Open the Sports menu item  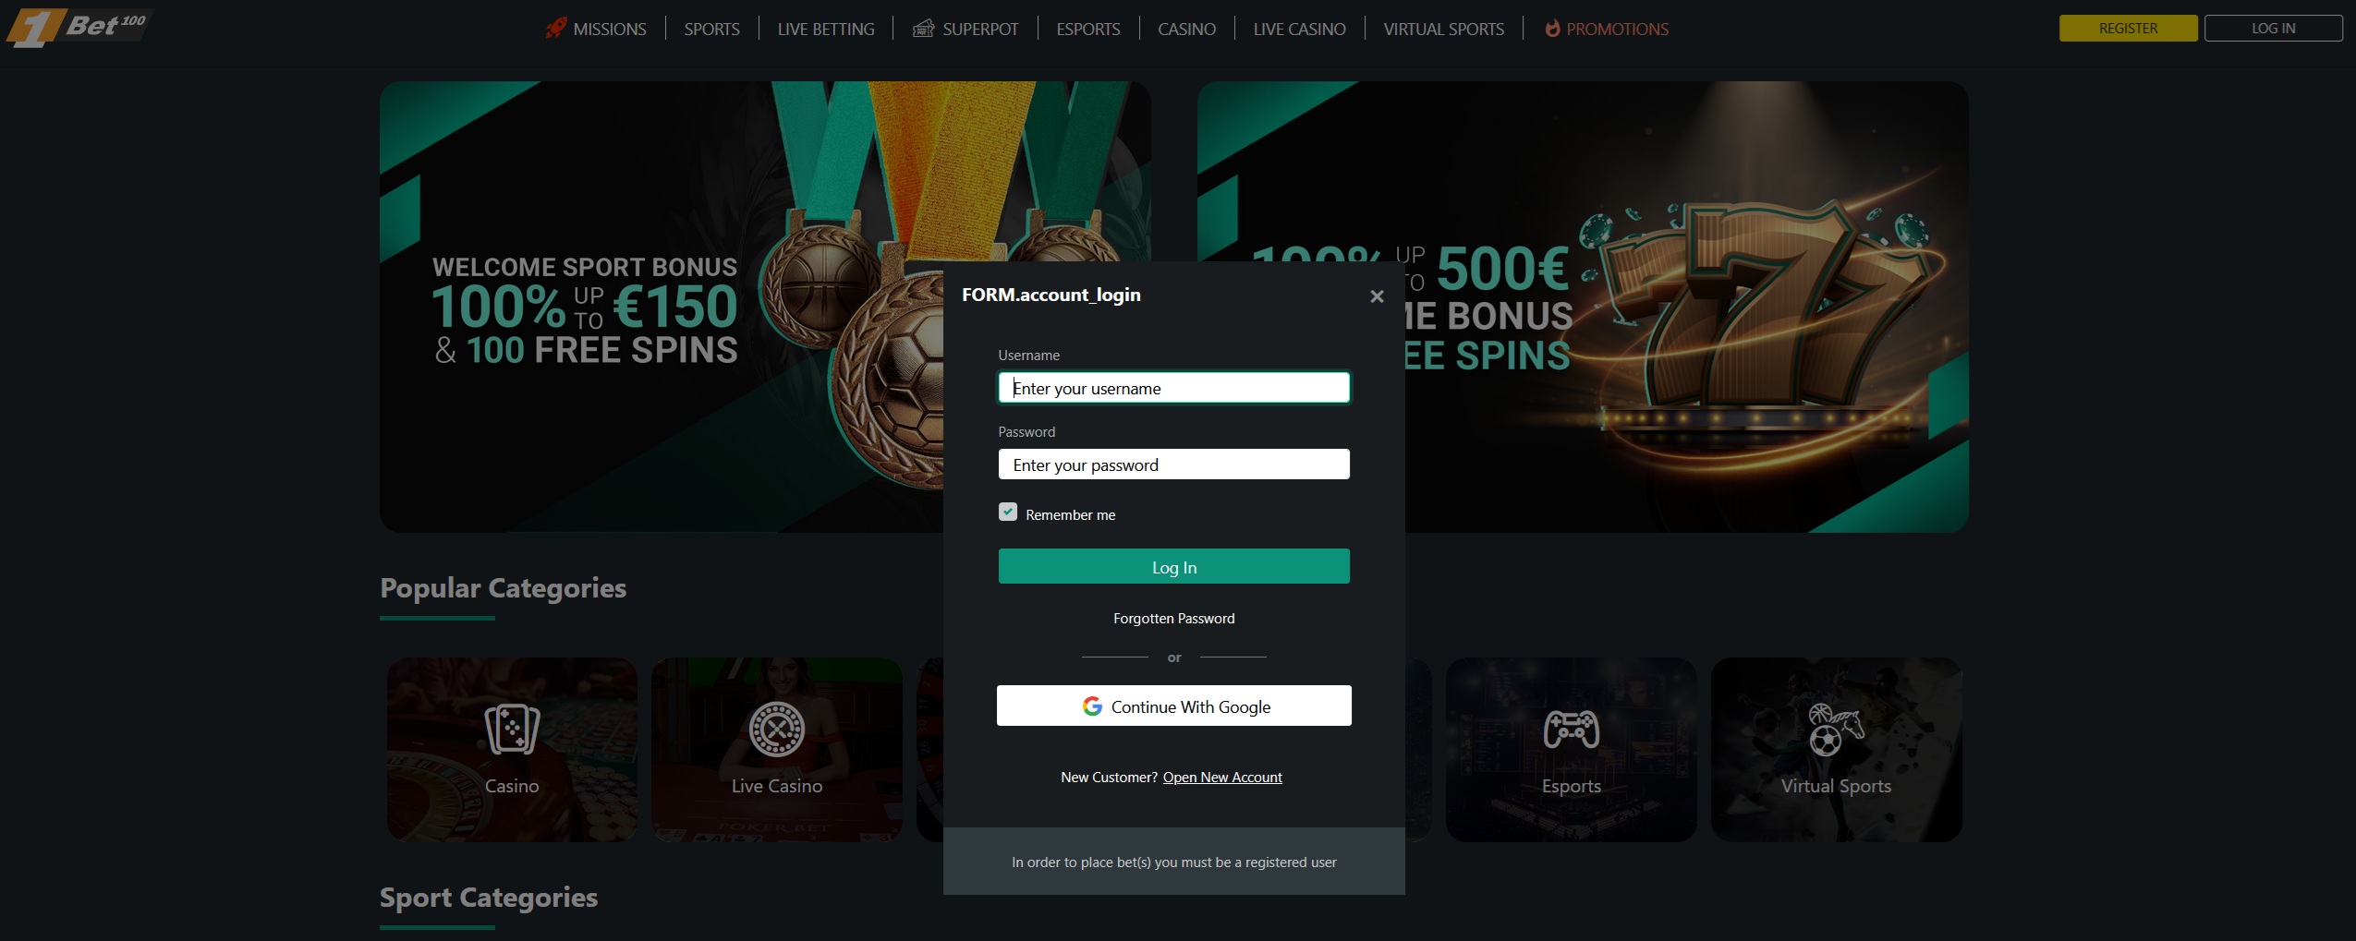pyautogui.click(x=711, y=29)
